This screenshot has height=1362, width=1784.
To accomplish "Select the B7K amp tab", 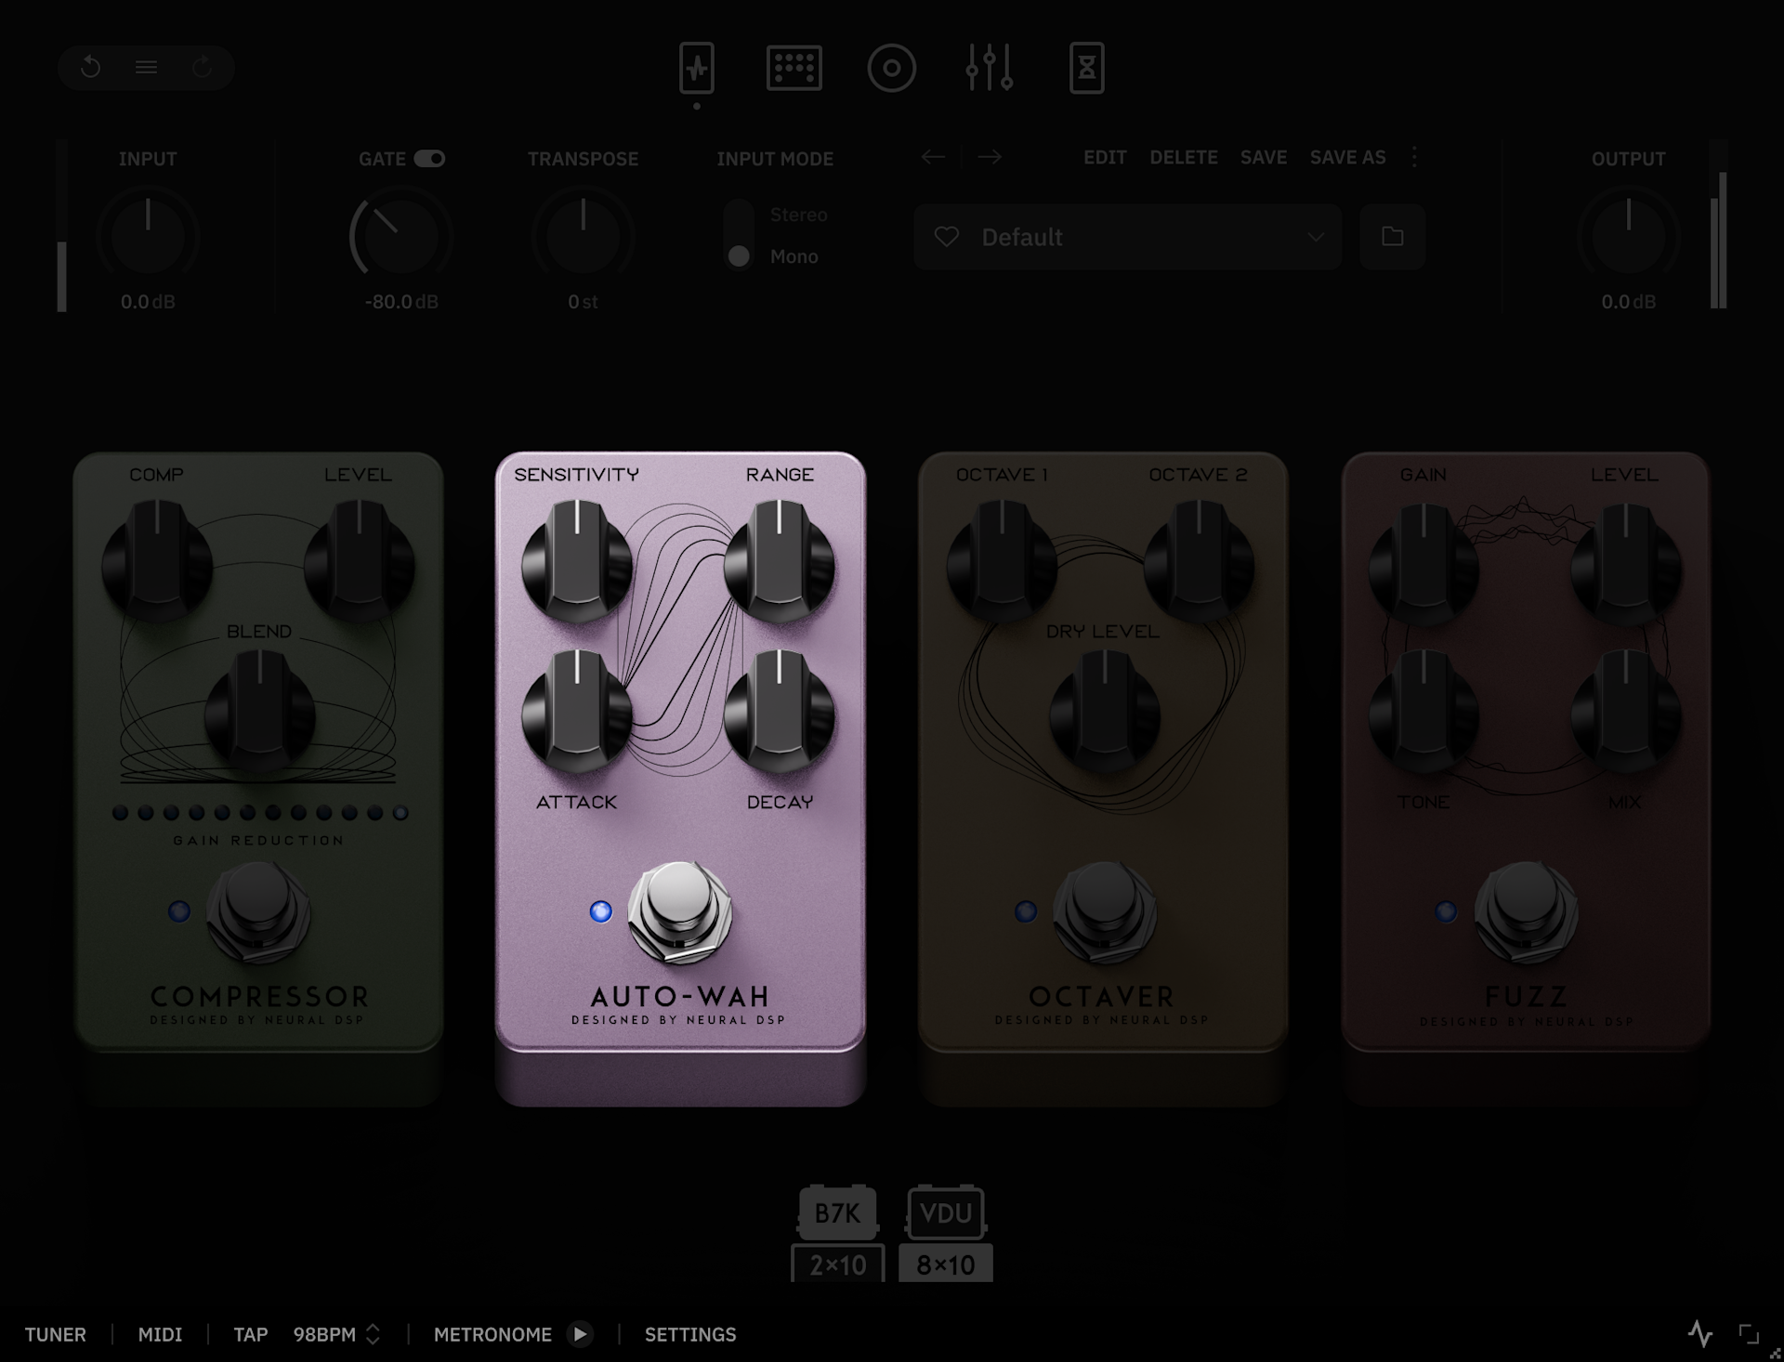I will (x=837, y=1212).
